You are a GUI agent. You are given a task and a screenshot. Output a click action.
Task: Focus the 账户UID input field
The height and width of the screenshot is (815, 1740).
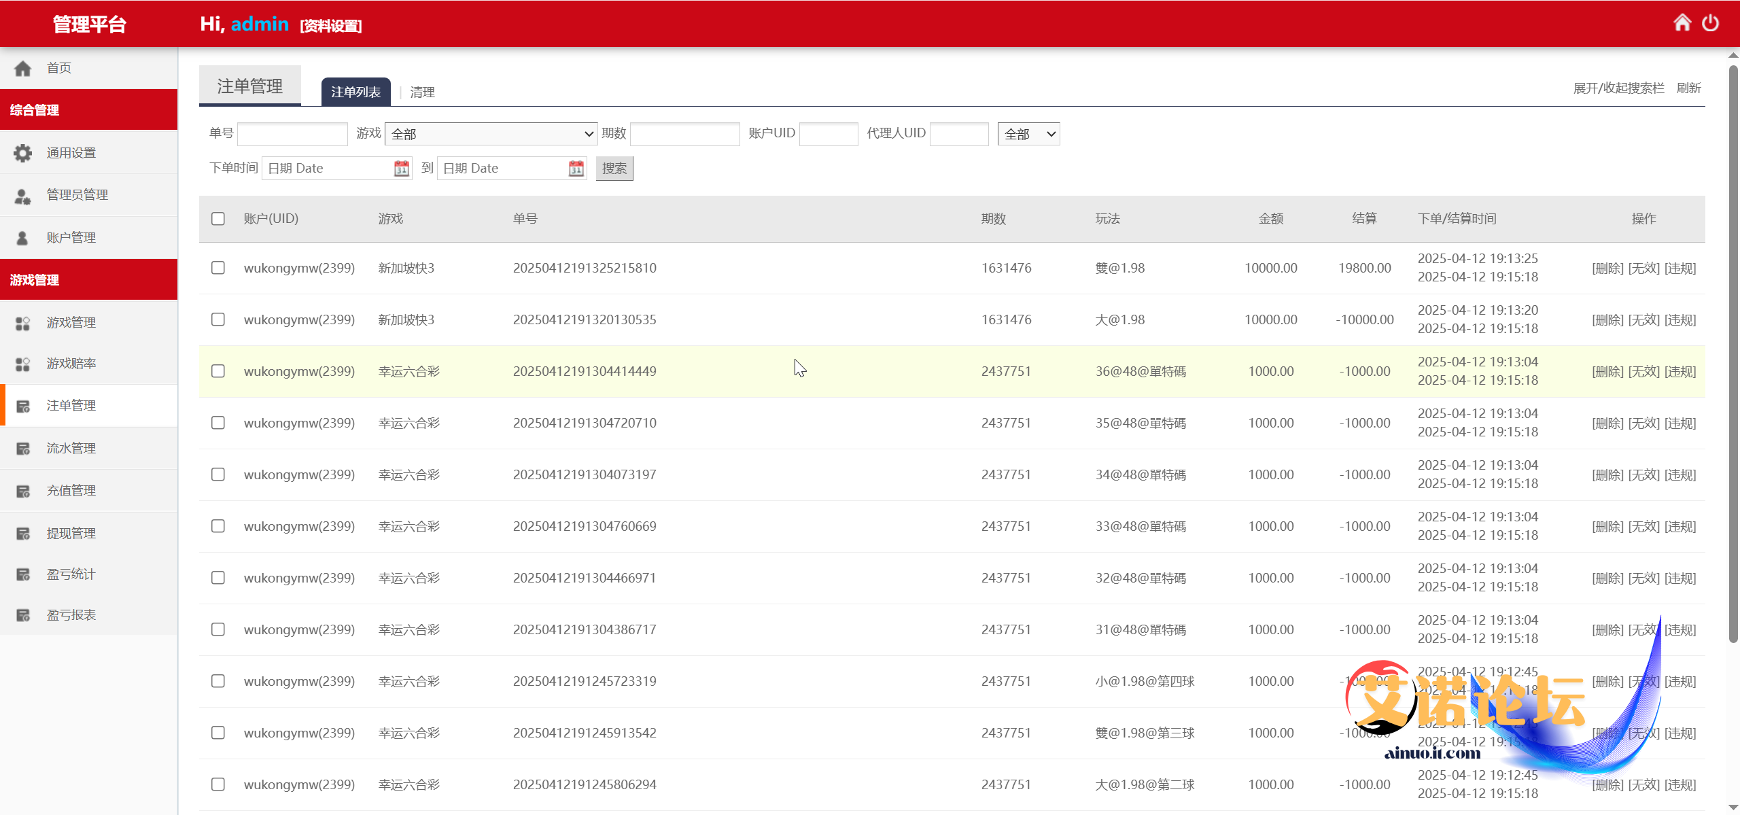829,134
